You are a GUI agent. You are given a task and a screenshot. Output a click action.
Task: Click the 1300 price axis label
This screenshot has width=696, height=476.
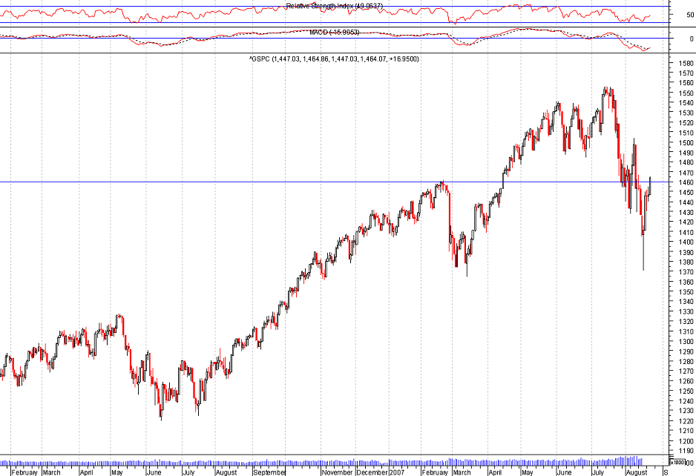(686, 342)
